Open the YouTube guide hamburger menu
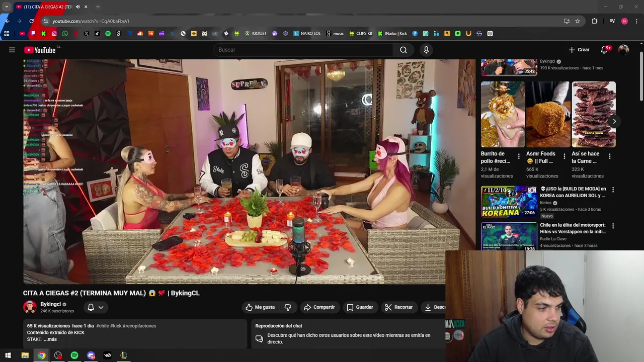 tap(12, 50)
